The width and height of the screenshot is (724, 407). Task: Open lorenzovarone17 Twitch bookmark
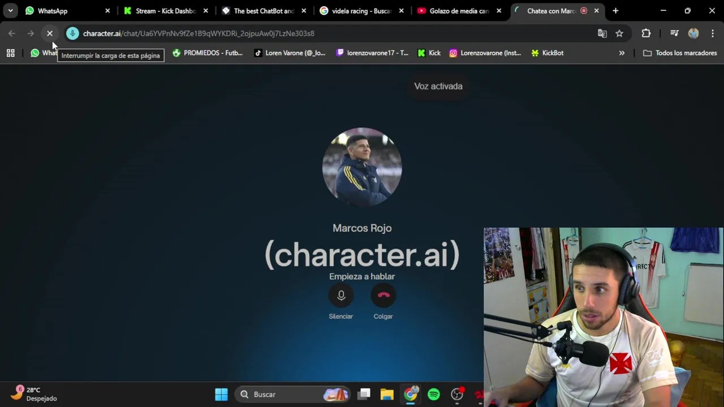(x=372, y=53)
